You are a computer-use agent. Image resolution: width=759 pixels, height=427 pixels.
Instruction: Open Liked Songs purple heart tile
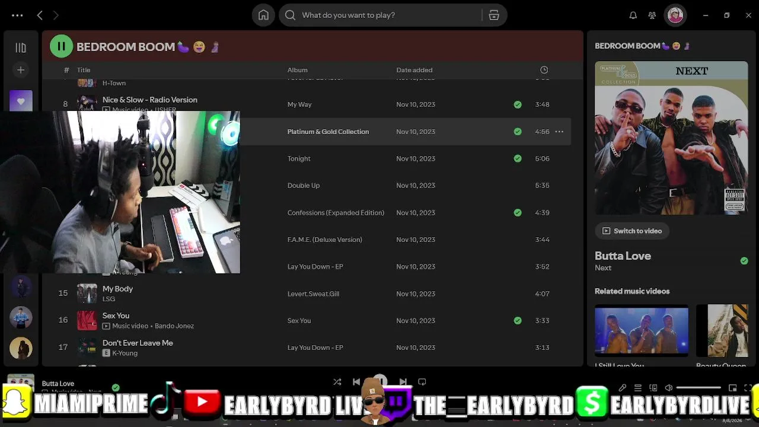coord(21,101)
